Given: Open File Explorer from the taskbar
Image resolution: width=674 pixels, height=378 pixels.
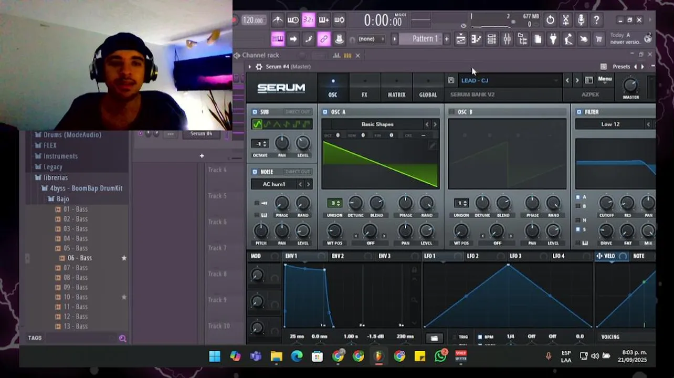Looking at the screenshot, I should [x=276, y=356].
